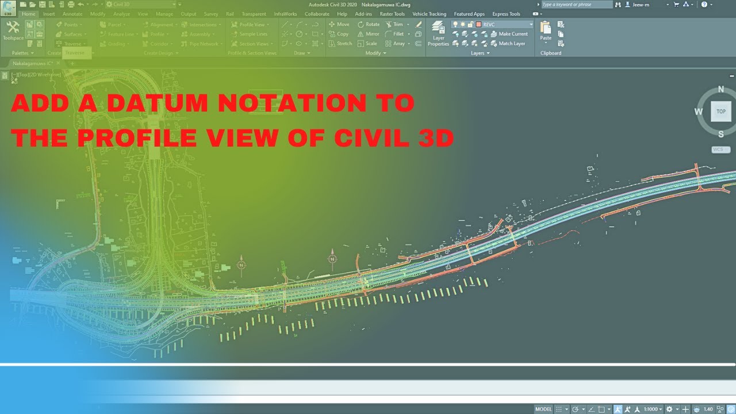The image size is (736, 414).
Task: Click the Undo arrow
Action: (80, 4)
